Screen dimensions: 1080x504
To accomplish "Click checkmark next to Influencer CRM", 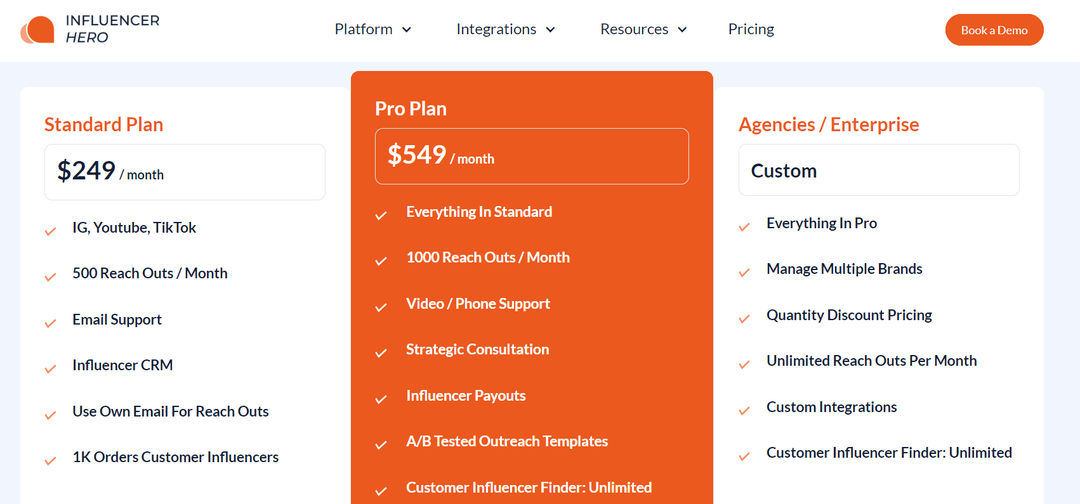I will click(x=51, y=369).
